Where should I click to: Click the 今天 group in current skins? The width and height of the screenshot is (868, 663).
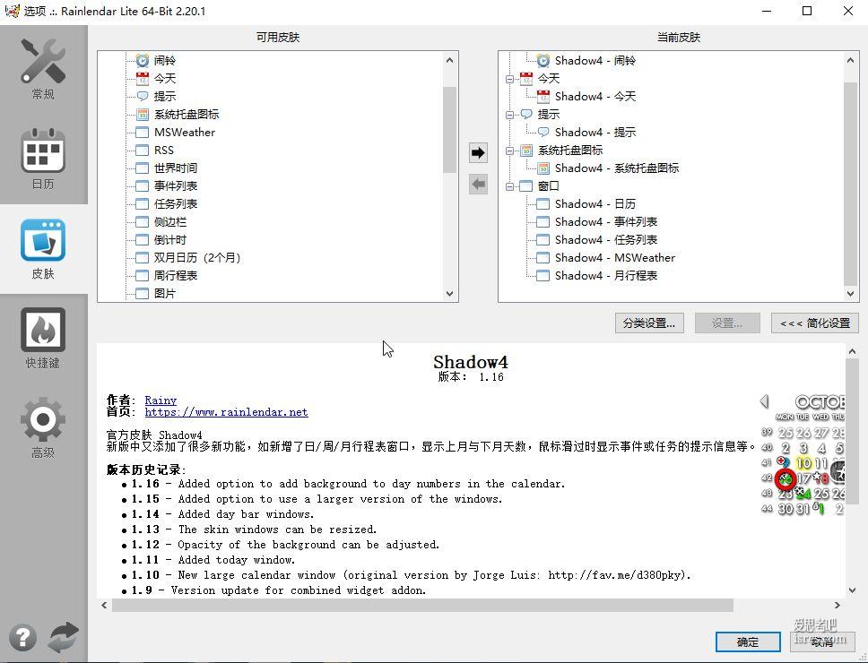(x=548, y=79)
